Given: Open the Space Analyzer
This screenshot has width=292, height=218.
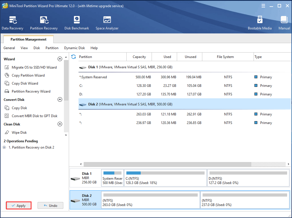Looking at the screenshot, I should point(107,22).
